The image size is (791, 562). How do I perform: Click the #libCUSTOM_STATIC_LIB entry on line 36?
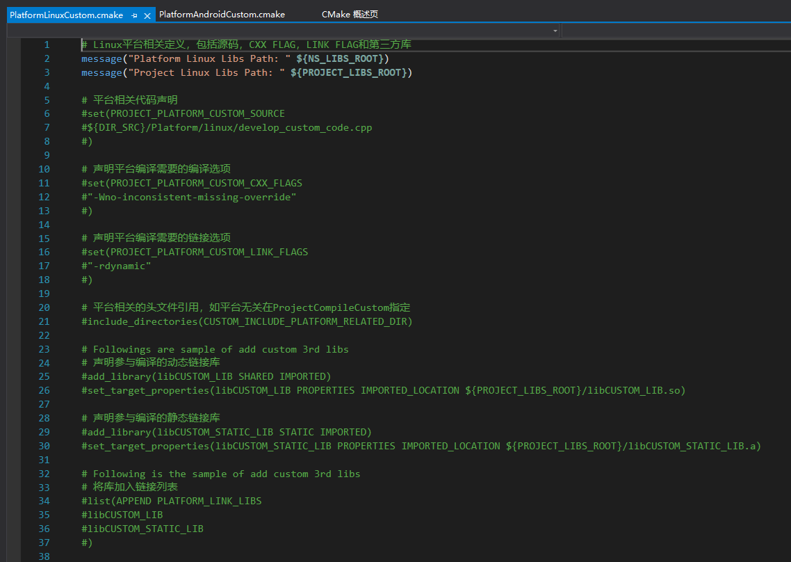(142, 529)
